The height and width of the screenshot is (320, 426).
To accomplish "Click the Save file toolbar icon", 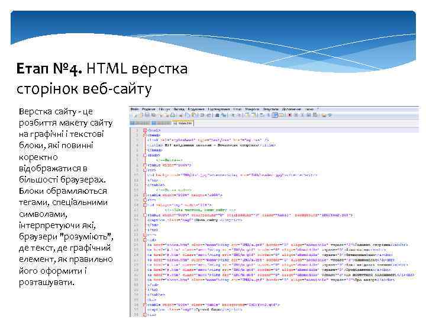I will pyautogui.click(x=147, y=116).
